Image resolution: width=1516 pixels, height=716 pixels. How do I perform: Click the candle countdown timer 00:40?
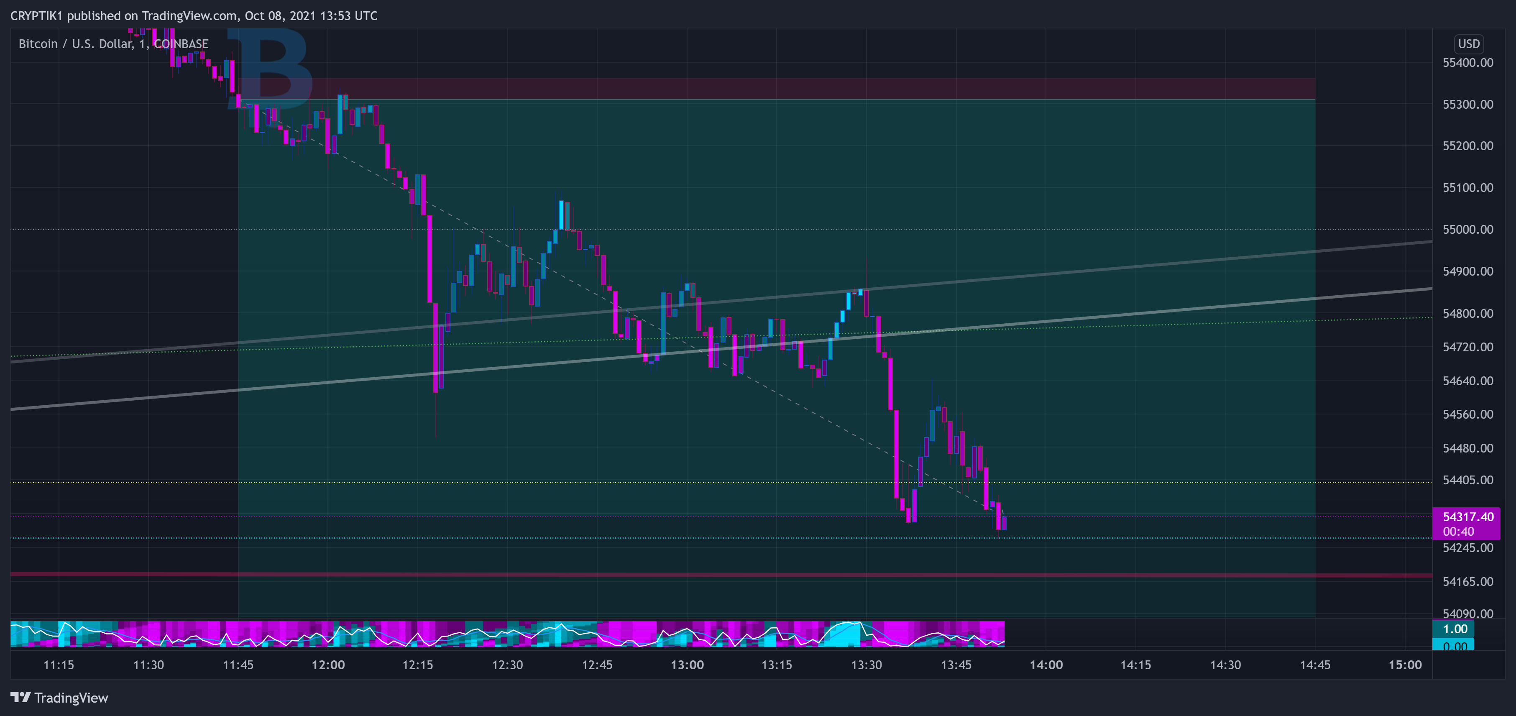[1458, 531]
